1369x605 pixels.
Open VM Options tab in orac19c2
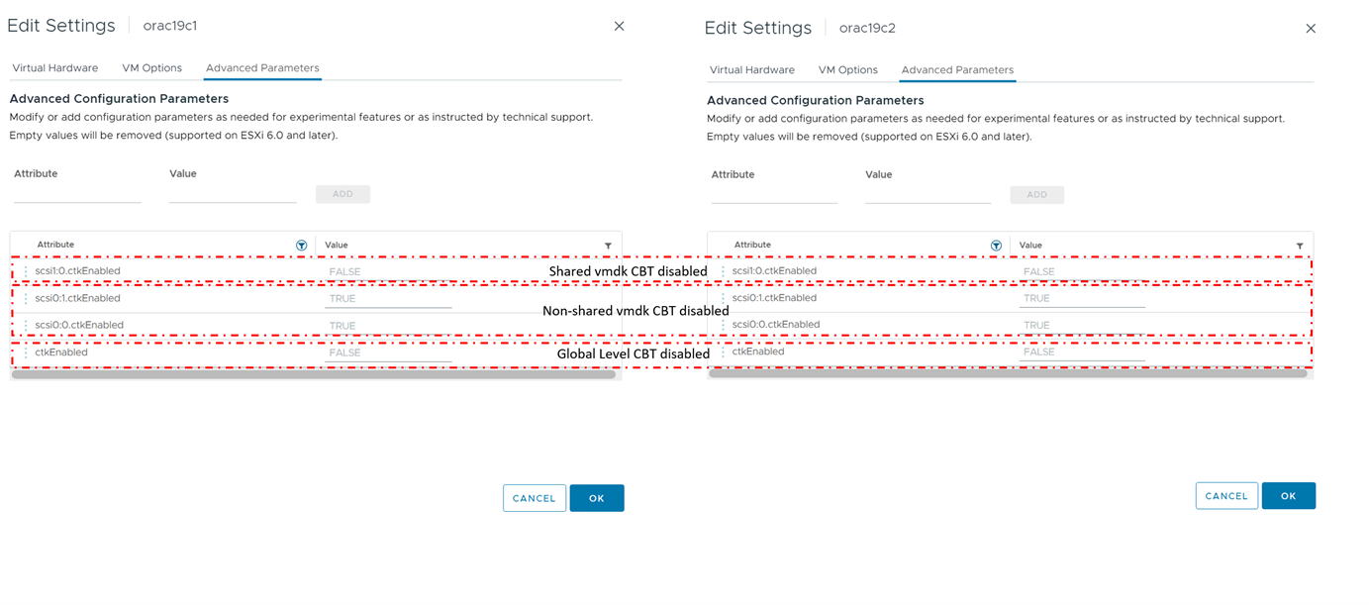pos(847,70)
